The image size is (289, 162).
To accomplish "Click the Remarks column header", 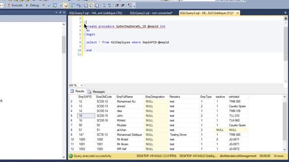I will (184, 97).
